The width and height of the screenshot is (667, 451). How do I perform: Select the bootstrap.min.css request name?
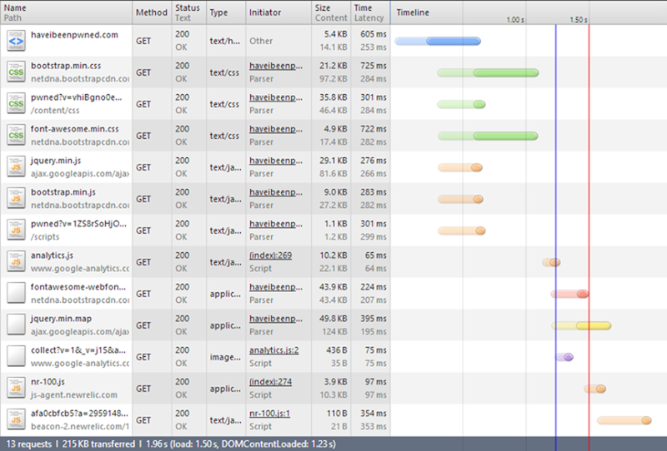pos(66,66)
